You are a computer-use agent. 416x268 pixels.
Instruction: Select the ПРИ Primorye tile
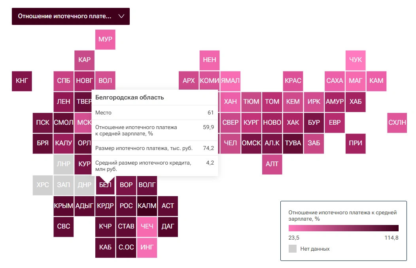point(355,143)
